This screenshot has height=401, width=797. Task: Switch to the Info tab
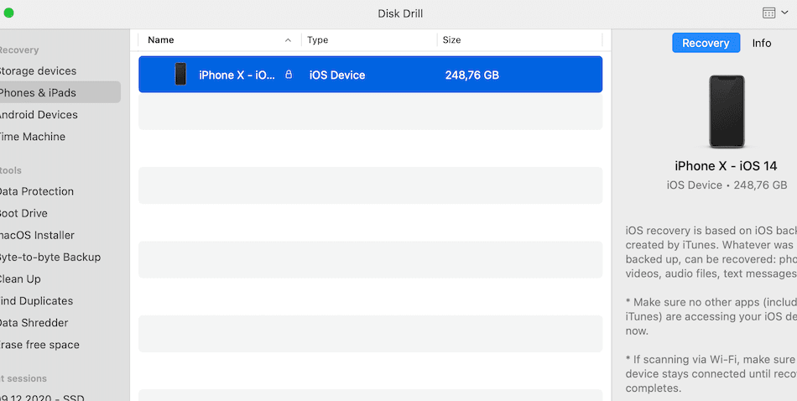point(762,43)
